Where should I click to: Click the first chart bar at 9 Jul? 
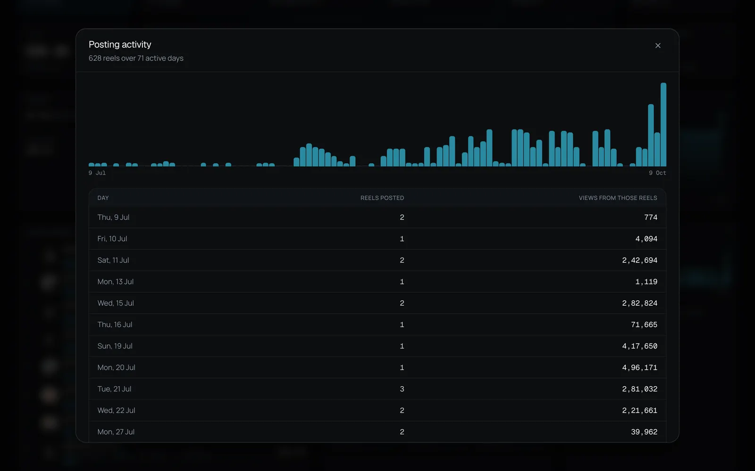[x=92, y=164]
